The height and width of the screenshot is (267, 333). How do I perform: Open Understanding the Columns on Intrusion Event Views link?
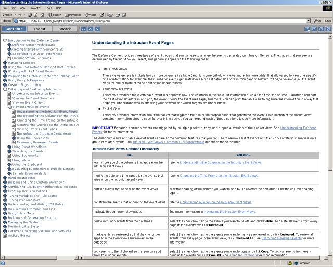pos(221,163)
